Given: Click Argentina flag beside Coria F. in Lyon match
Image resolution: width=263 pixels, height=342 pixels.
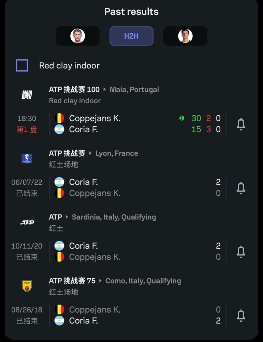Looking at the screenshot, I should click(x=59, y=182).
